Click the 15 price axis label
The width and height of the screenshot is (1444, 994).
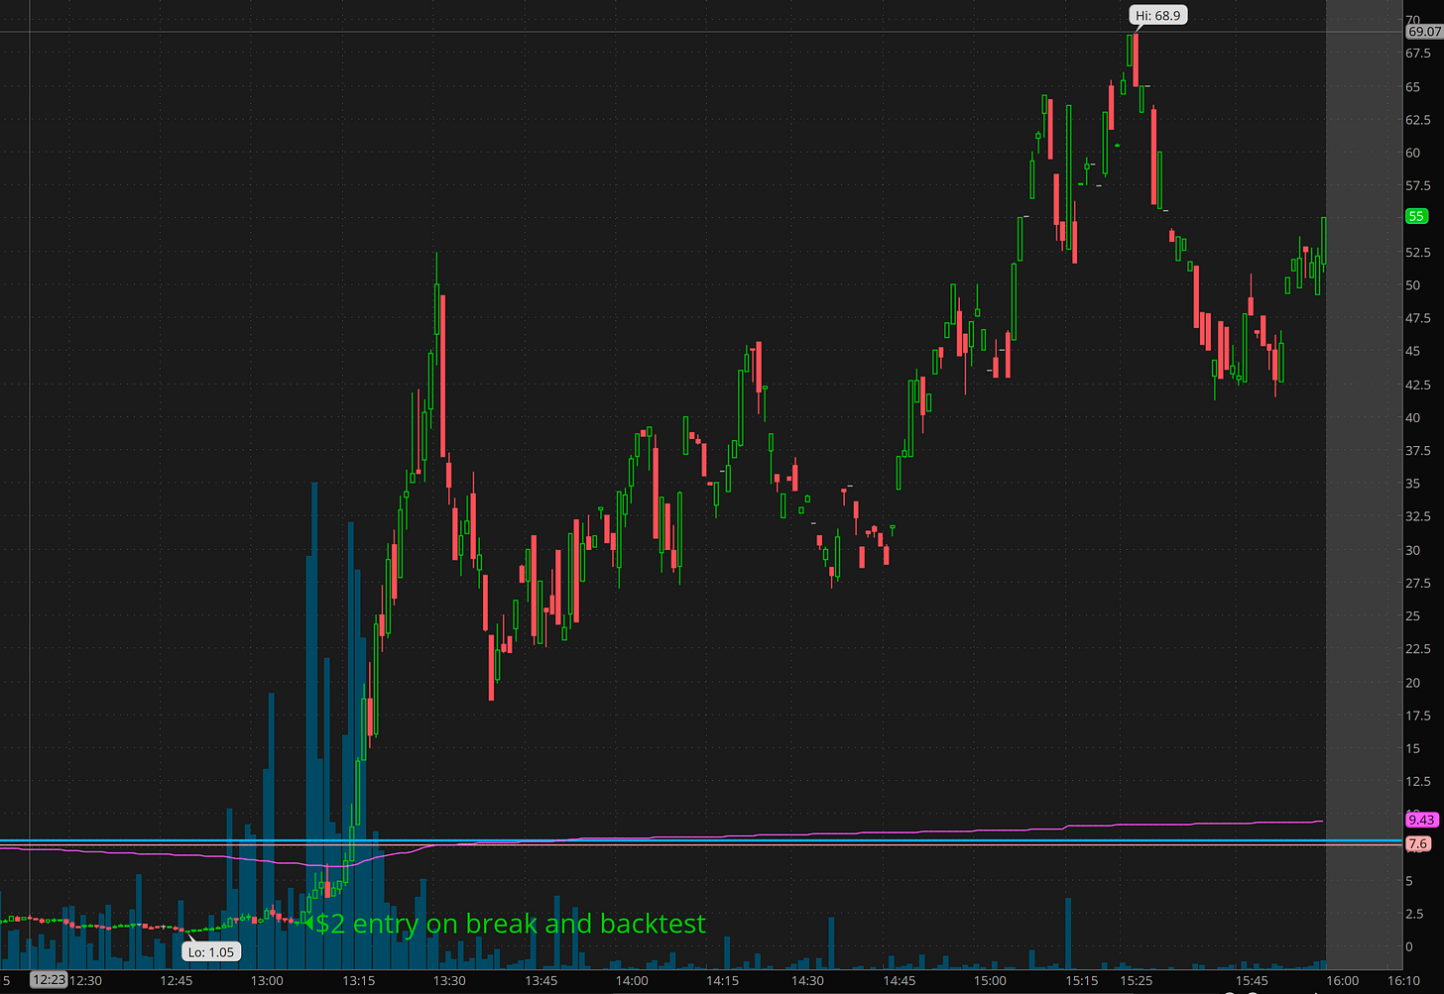pyautogui.click(x=1412, y=748)
